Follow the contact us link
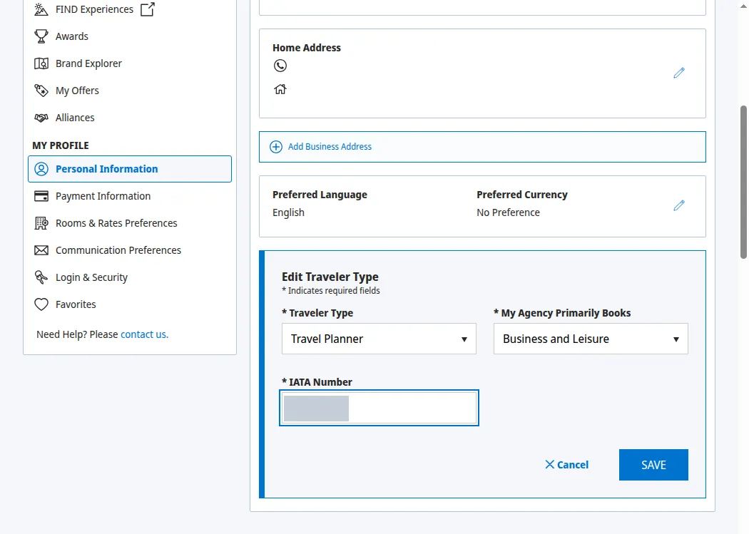Image resolution: width=749 pixels, height=534 pixels. 144,334
